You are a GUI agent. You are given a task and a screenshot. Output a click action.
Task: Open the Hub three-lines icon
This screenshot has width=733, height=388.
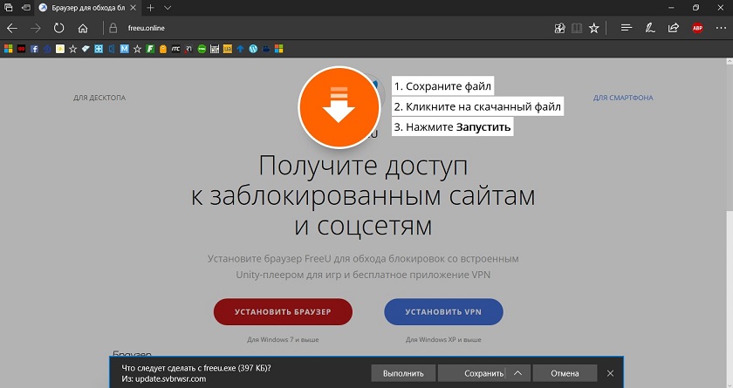(627, 28)
